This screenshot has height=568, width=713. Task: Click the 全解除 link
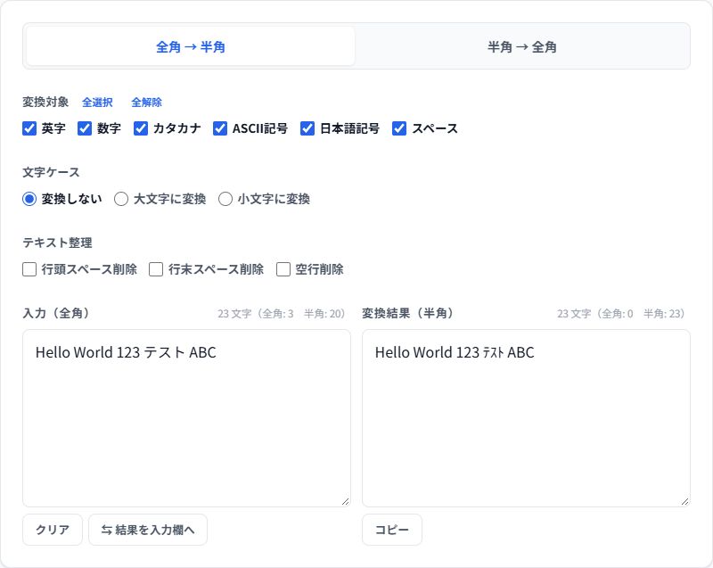[146, 103]
